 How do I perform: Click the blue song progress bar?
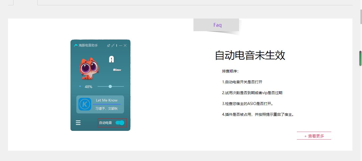tap(107, 104)
